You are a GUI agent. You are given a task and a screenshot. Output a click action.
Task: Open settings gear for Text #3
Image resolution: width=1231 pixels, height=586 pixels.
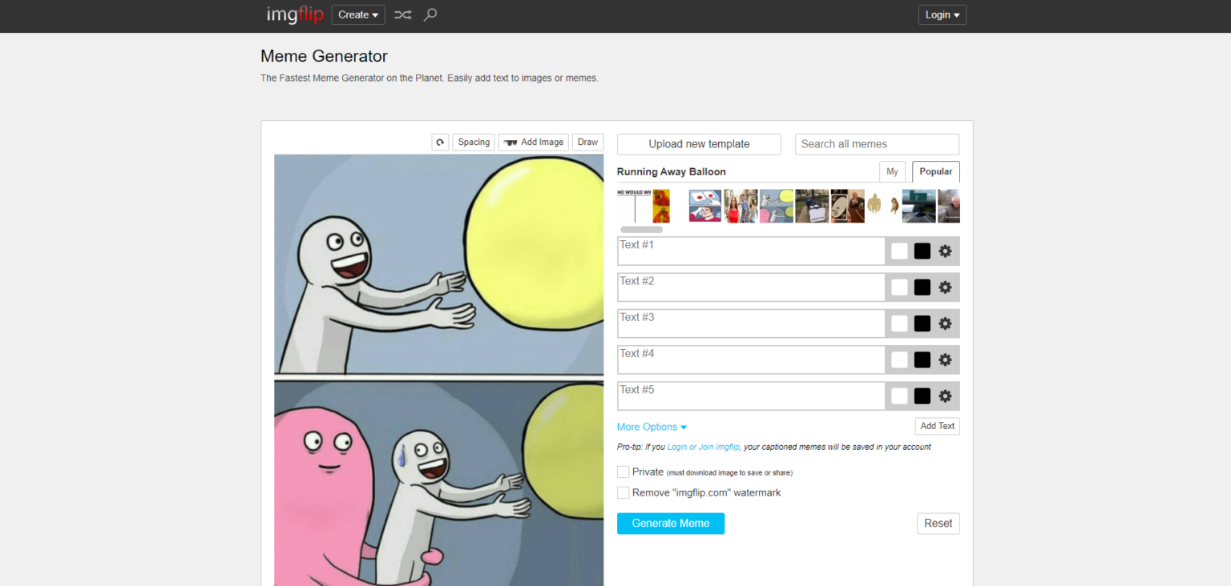(x=945, y=323)
